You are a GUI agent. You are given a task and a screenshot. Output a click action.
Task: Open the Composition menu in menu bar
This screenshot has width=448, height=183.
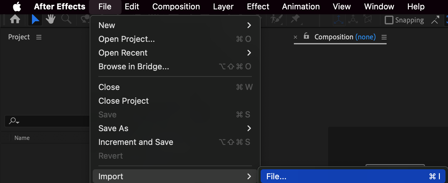click(176, 7)
